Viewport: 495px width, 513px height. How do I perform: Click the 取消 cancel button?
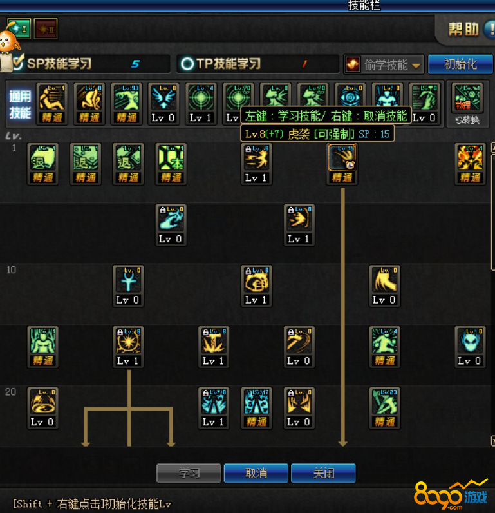pos(256,473)
